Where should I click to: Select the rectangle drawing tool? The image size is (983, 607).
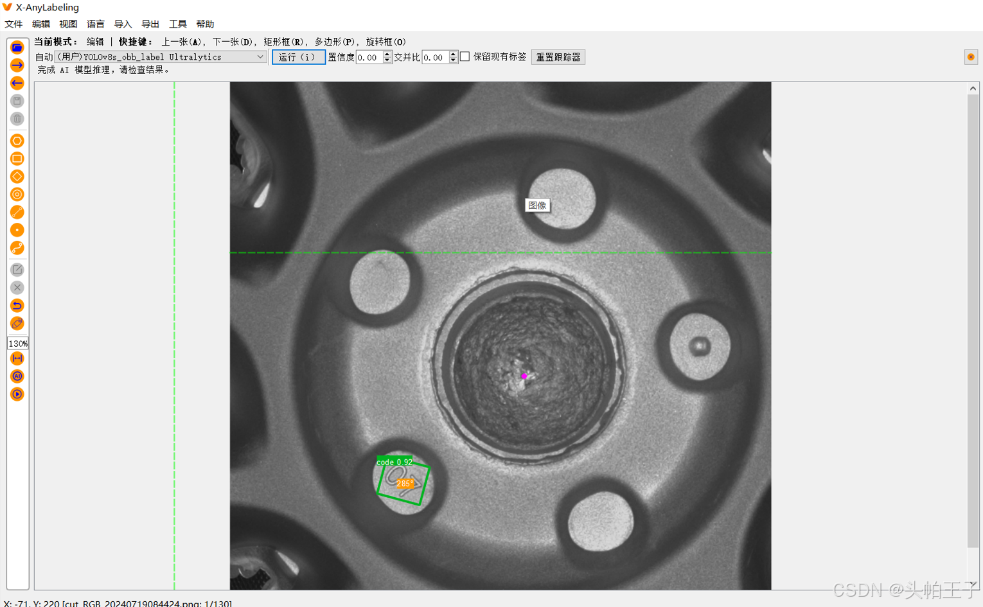click(17, 159)
